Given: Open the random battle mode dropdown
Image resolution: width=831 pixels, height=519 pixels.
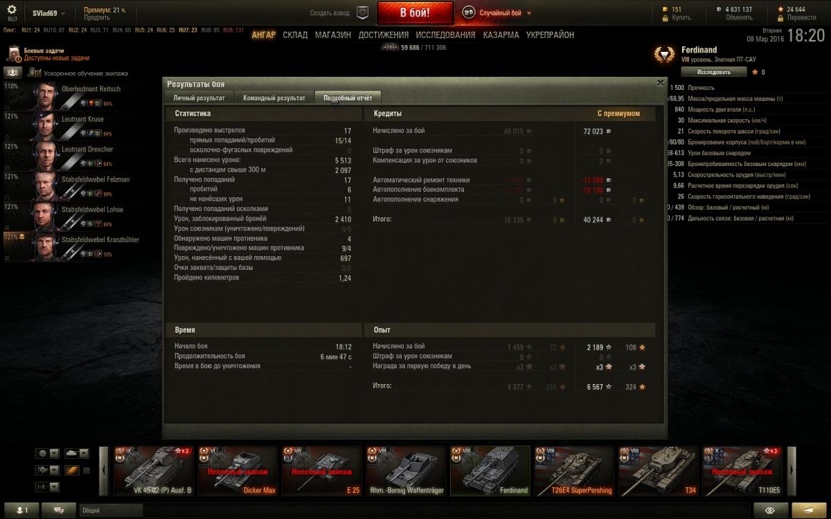Looking at the screenshot, I should (x=497, y=12).
